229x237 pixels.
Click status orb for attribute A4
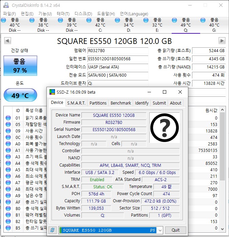(8, 163)
